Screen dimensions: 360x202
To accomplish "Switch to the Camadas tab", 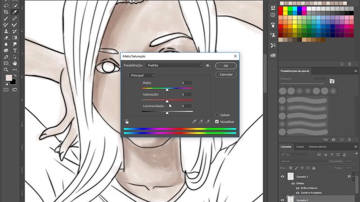I will pyautogui.click(x=286, y=146).
